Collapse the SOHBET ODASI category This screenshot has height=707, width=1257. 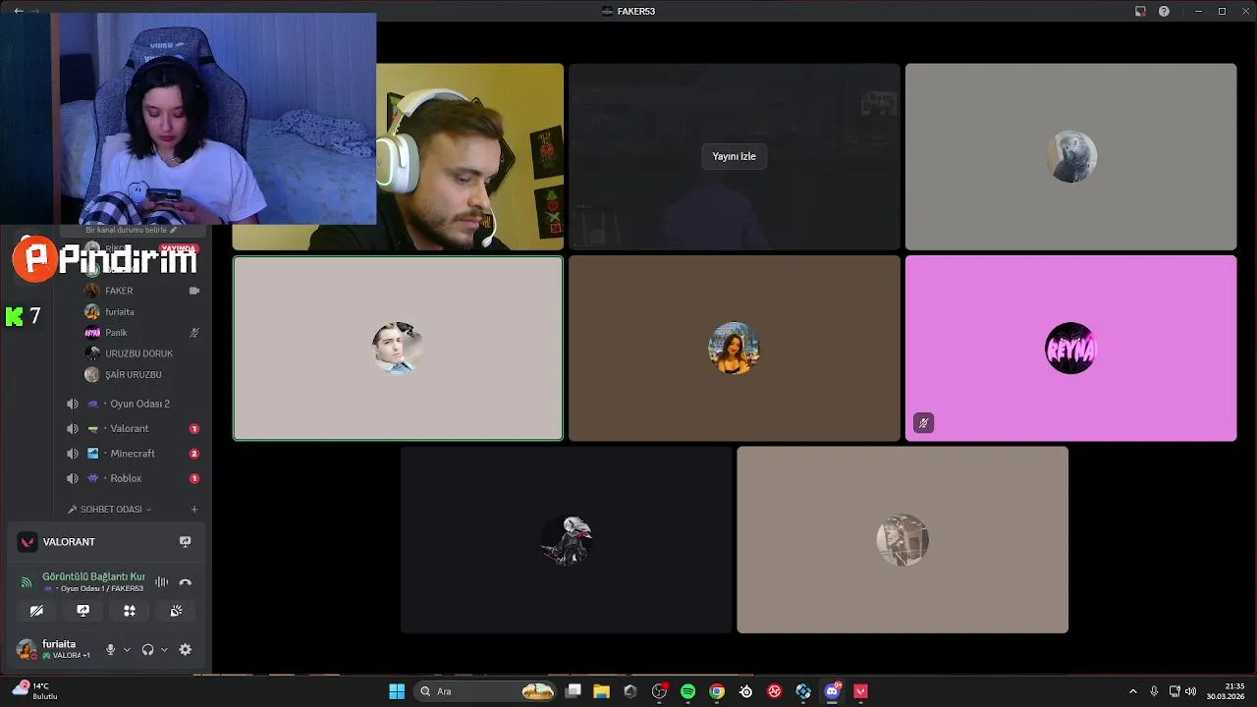(x=110, y=510)
